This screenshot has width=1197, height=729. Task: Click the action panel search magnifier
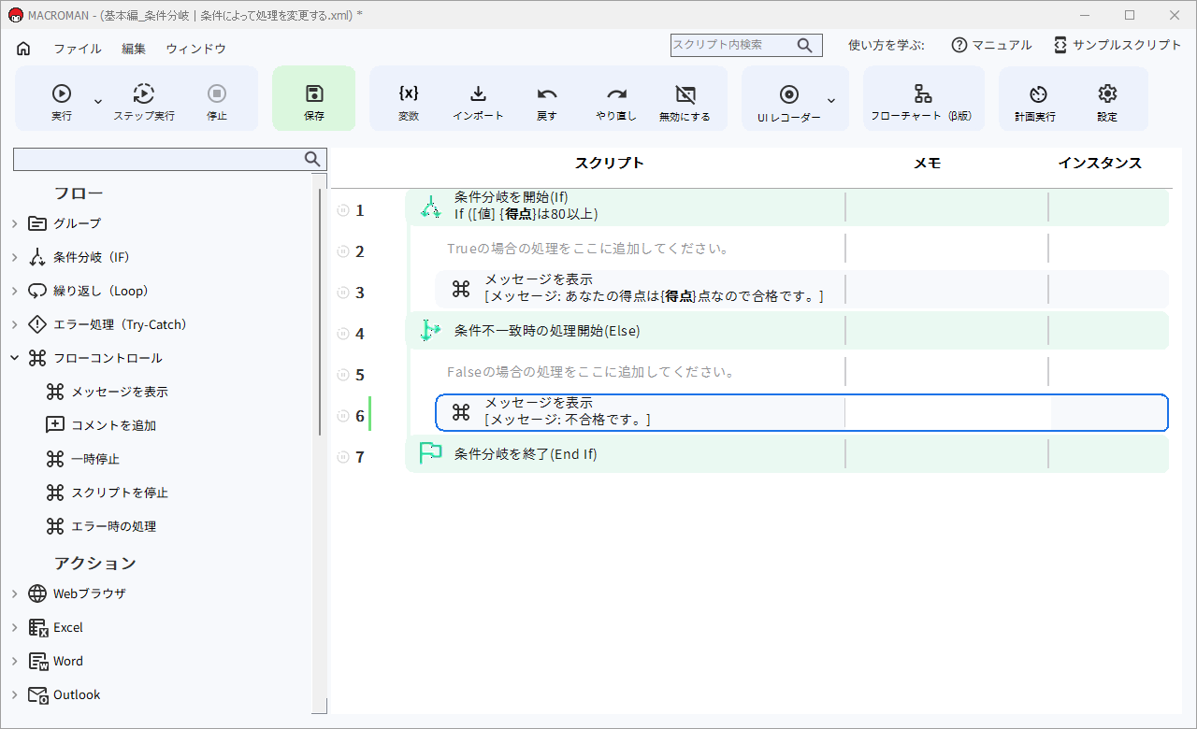(313, 159)
